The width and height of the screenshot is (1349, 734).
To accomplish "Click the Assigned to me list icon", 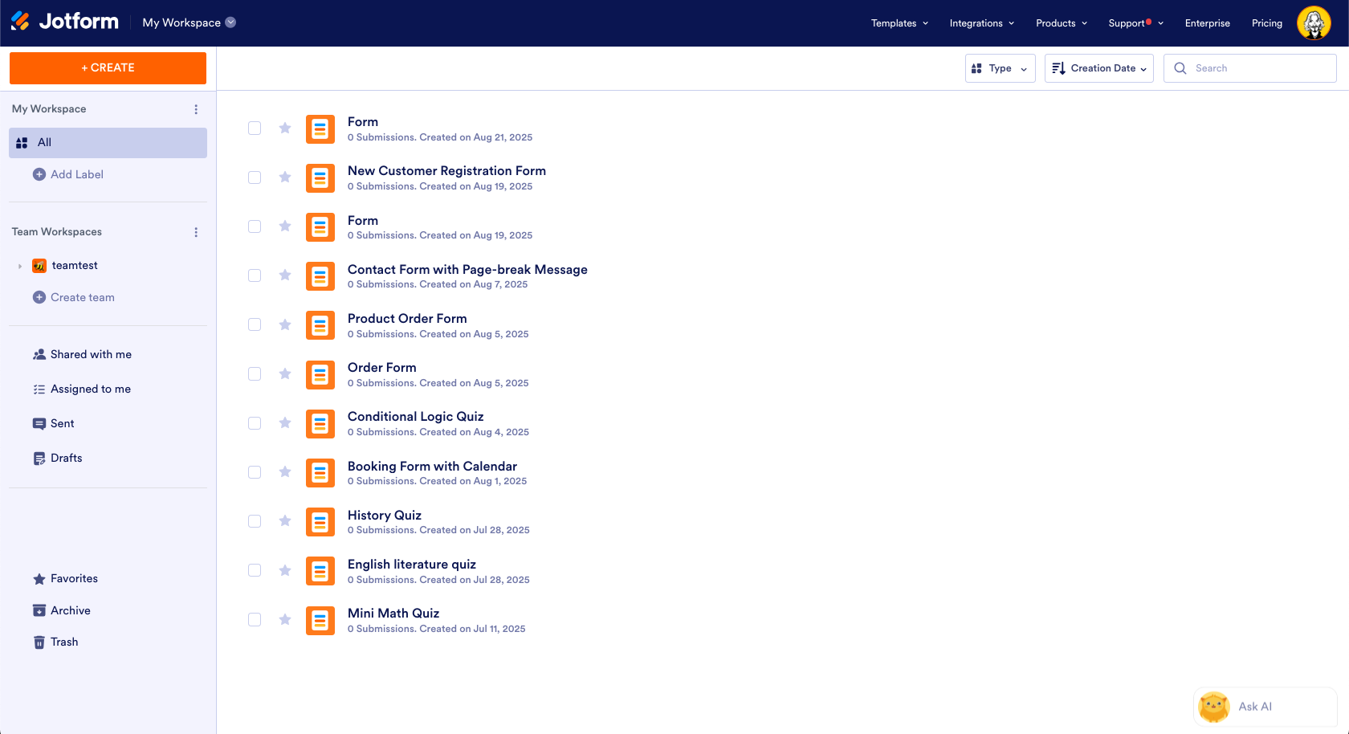I will click(39, 389).
